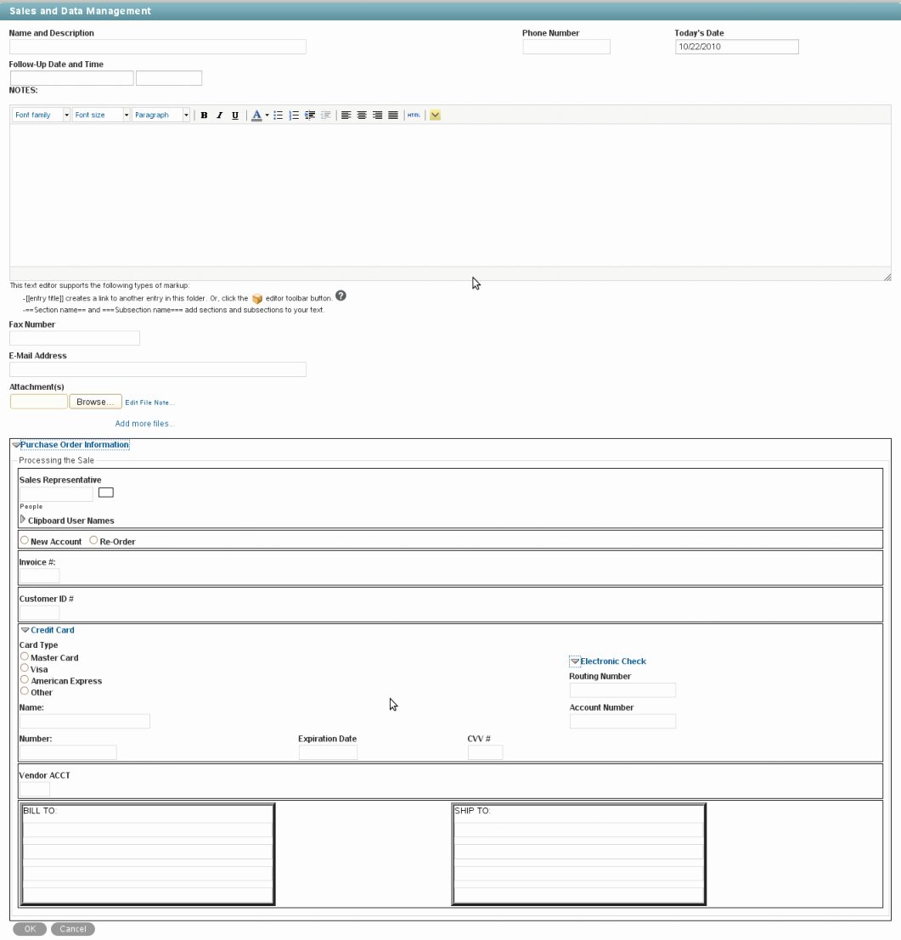
Task: Collapse the Credit Card section
Action: click(25, 630)
